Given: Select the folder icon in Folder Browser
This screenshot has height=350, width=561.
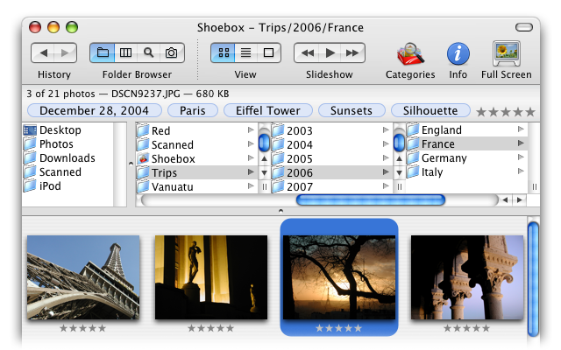Looking at the screenshot, I should click(x=103, y=52).
